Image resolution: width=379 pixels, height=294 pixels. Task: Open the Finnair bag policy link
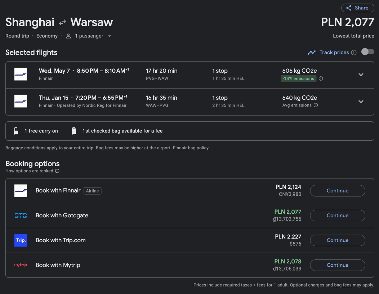[x=191, y=148]
